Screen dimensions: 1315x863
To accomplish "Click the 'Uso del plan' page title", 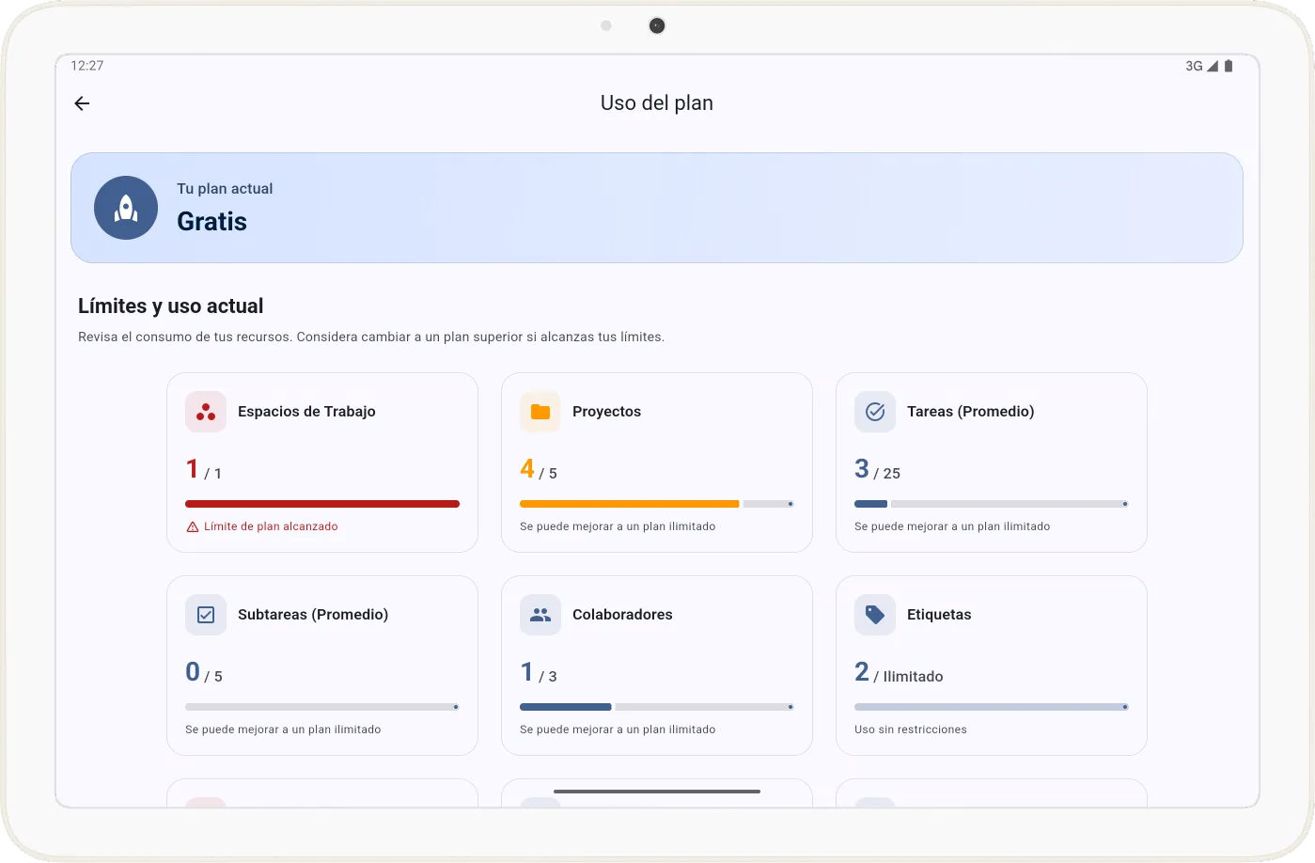I will pyautogui.click(x=657, y=103).
